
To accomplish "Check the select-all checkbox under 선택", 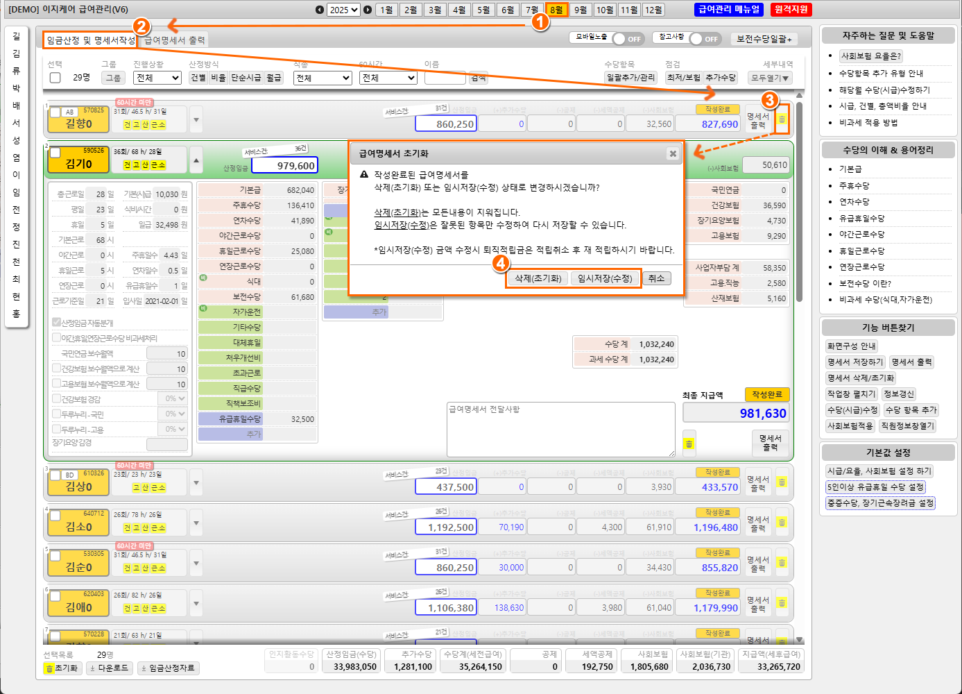I will [x=55, y=78].
